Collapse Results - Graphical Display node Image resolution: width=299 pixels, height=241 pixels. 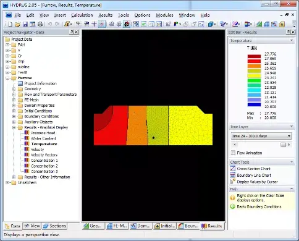click(x=14, y=127)
